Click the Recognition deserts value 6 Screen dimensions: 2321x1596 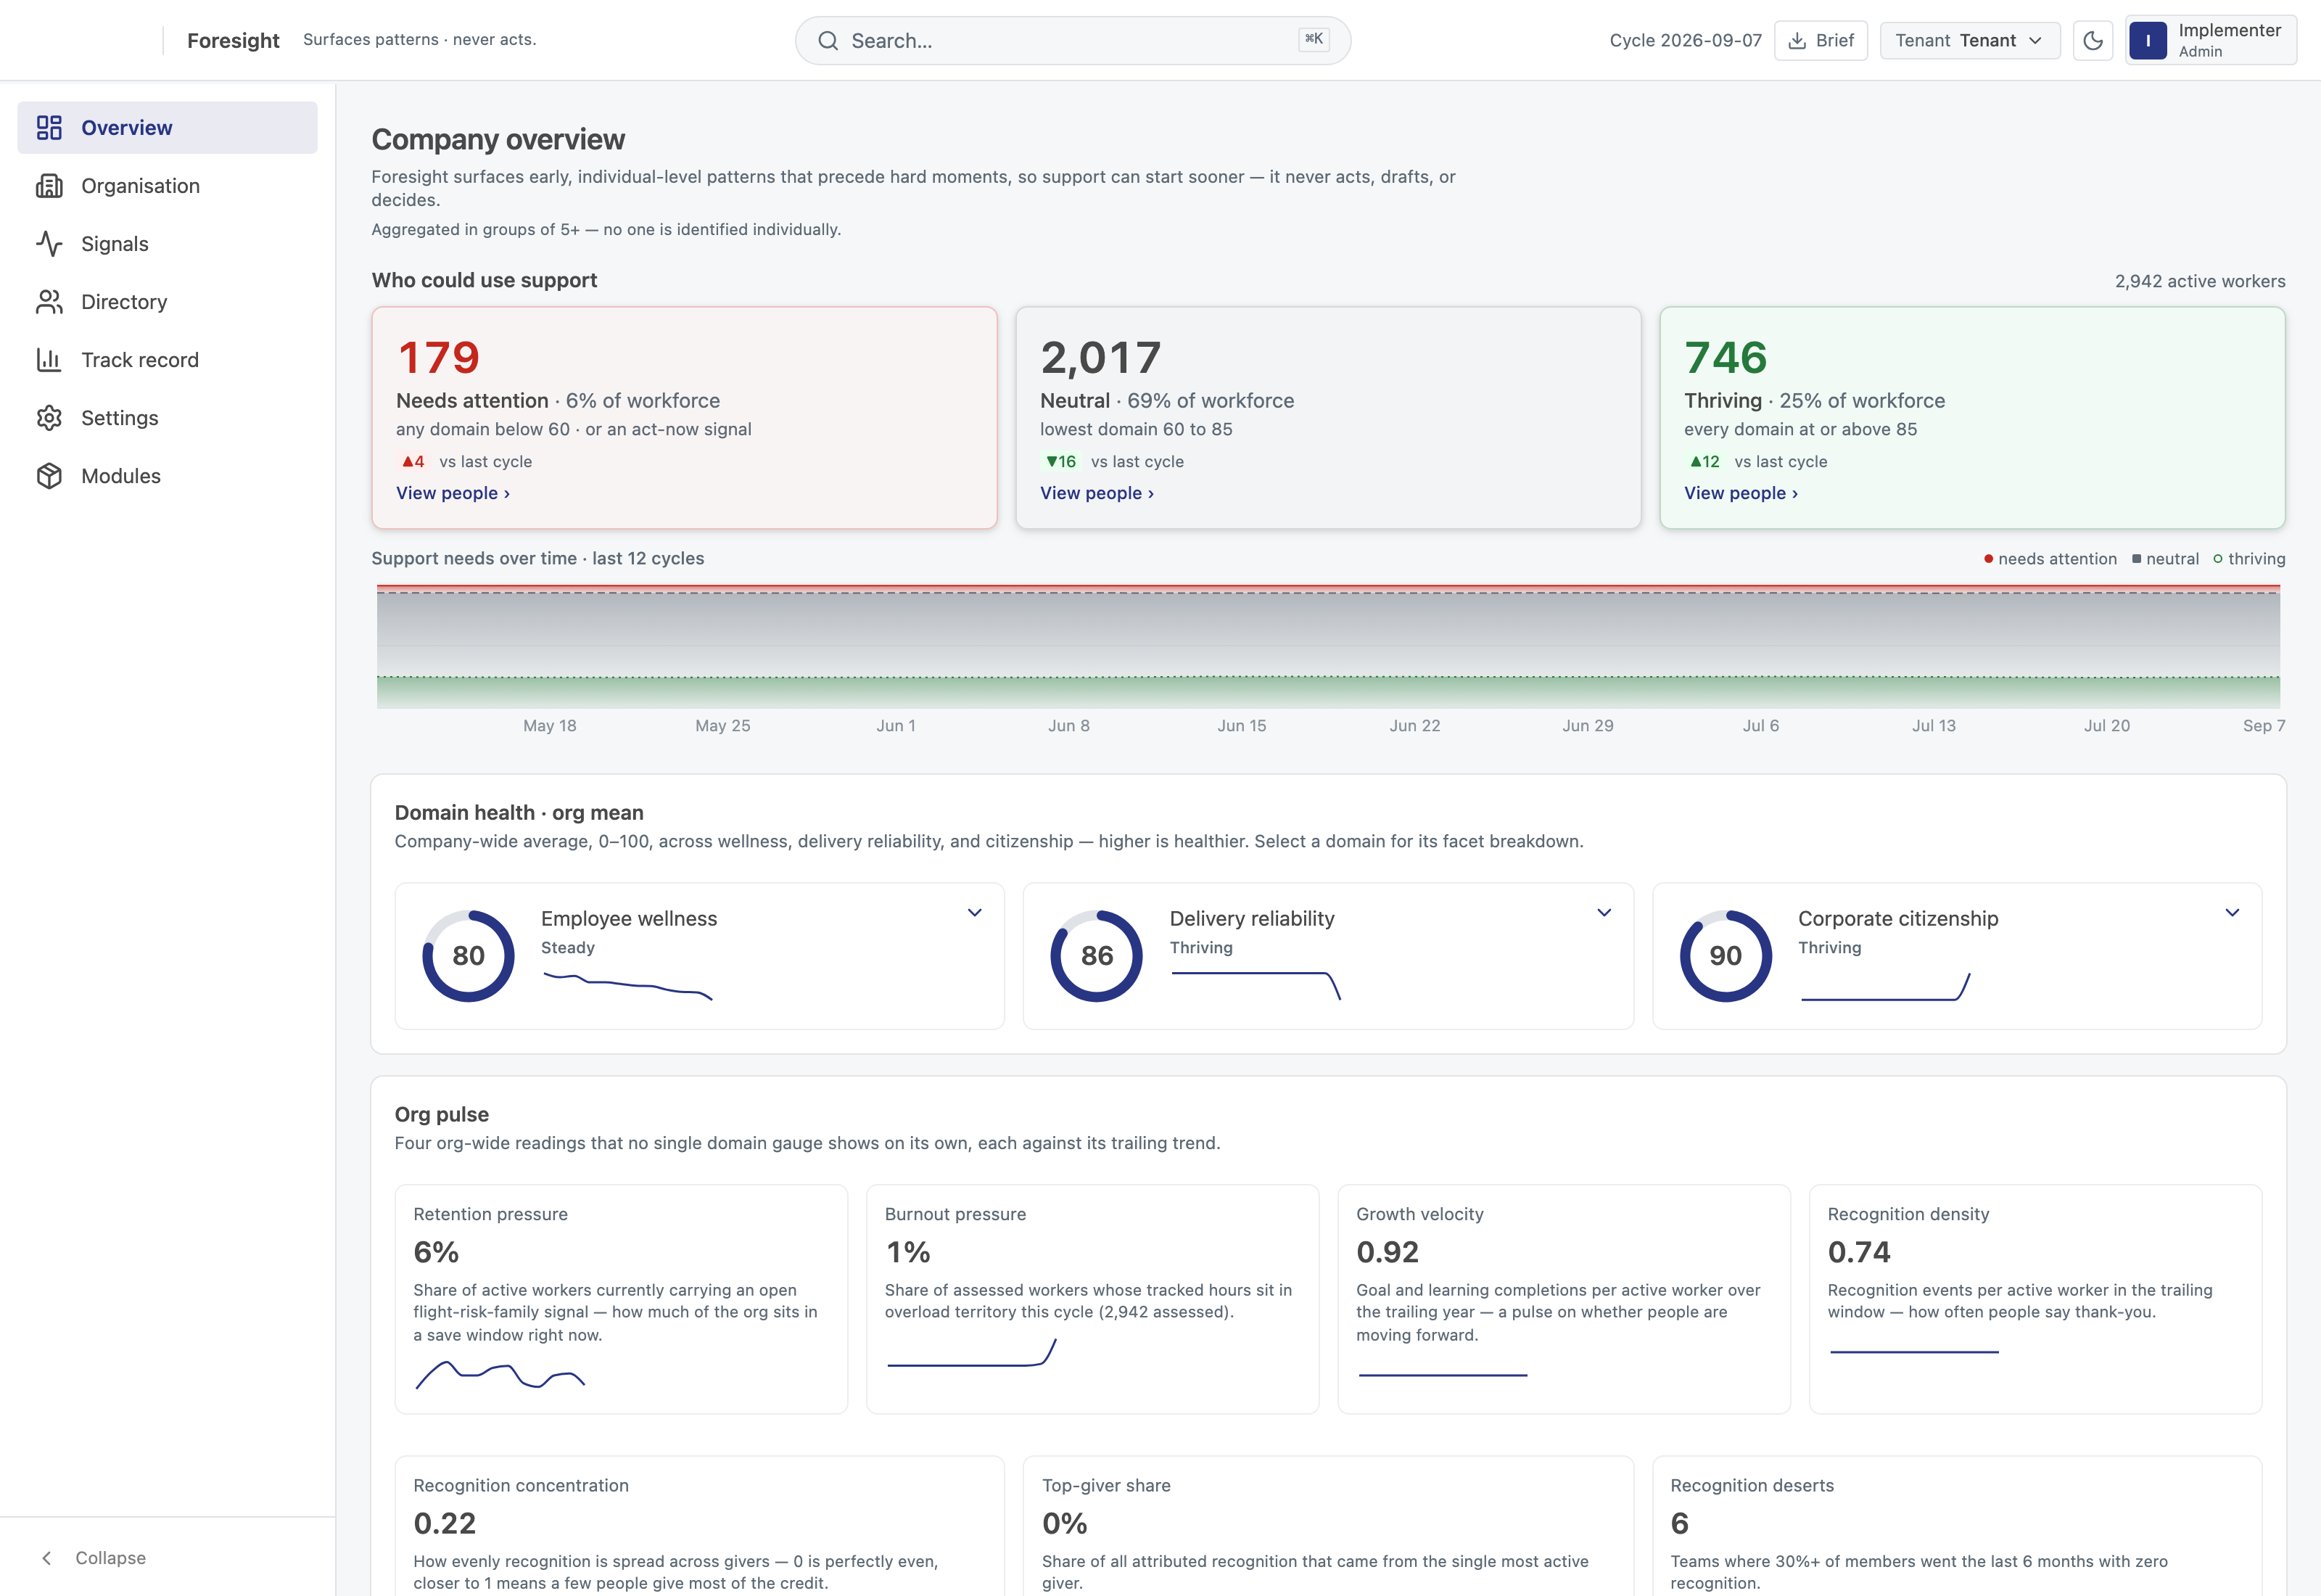(x=1679, y=1523)
